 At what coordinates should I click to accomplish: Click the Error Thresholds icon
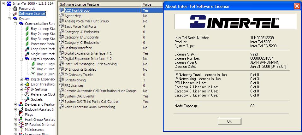coord(27,84)
